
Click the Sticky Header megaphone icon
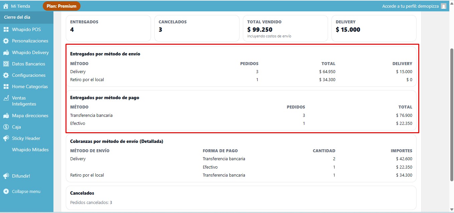pos(6,138)
